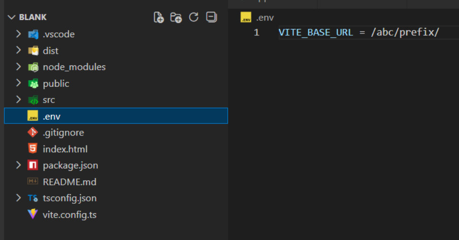459x240 pixels.
Task: Click the node_modules folder icon
Action: (x=33, y=67)
